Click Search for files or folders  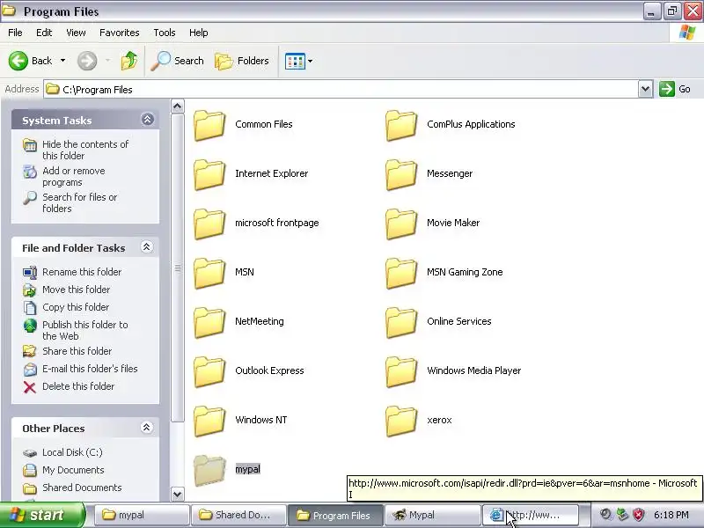tap(79, 202)
